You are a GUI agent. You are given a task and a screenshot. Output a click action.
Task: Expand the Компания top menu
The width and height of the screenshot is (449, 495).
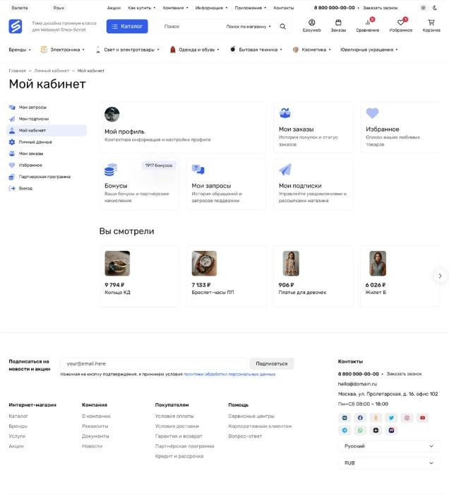point(175,8)
